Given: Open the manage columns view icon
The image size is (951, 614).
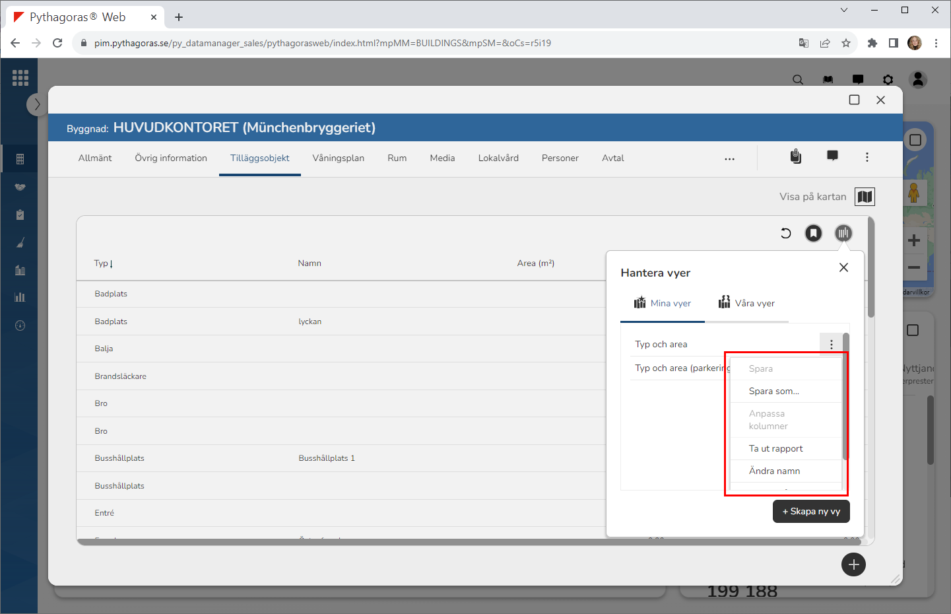Looking at the screenshot, I should click(x=843, y=233).
